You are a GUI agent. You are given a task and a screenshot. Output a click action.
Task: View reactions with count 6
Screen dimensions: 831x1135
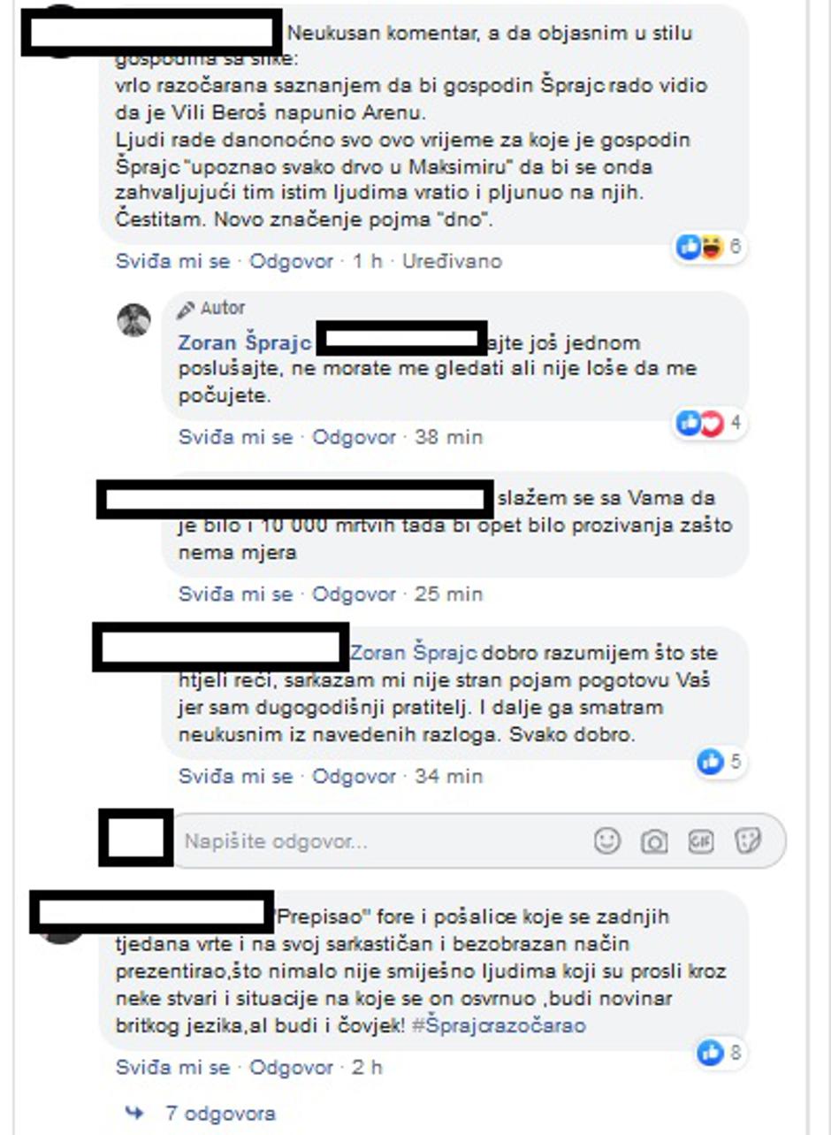pyautogui.click(x=709, y=247)
